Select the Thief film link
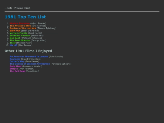The height and width of the screenshot is (123, 164). pyautogui.click(x=12, y=43)
